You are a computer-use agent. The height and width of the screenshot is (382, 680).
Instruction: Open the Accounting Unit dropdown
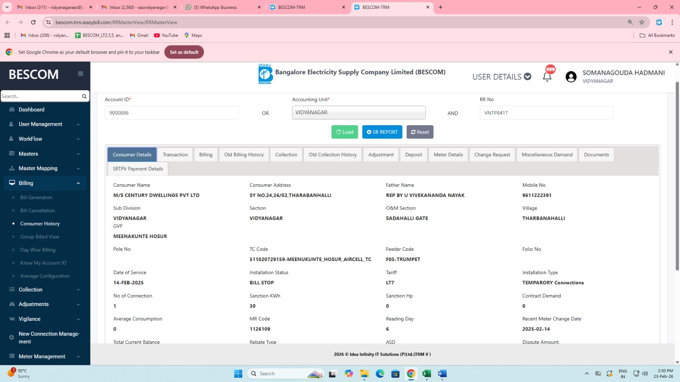point(359,112)
